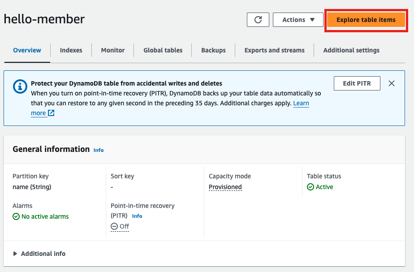
Task: View the Additional settings tab
Action: (x=351, y=50)
